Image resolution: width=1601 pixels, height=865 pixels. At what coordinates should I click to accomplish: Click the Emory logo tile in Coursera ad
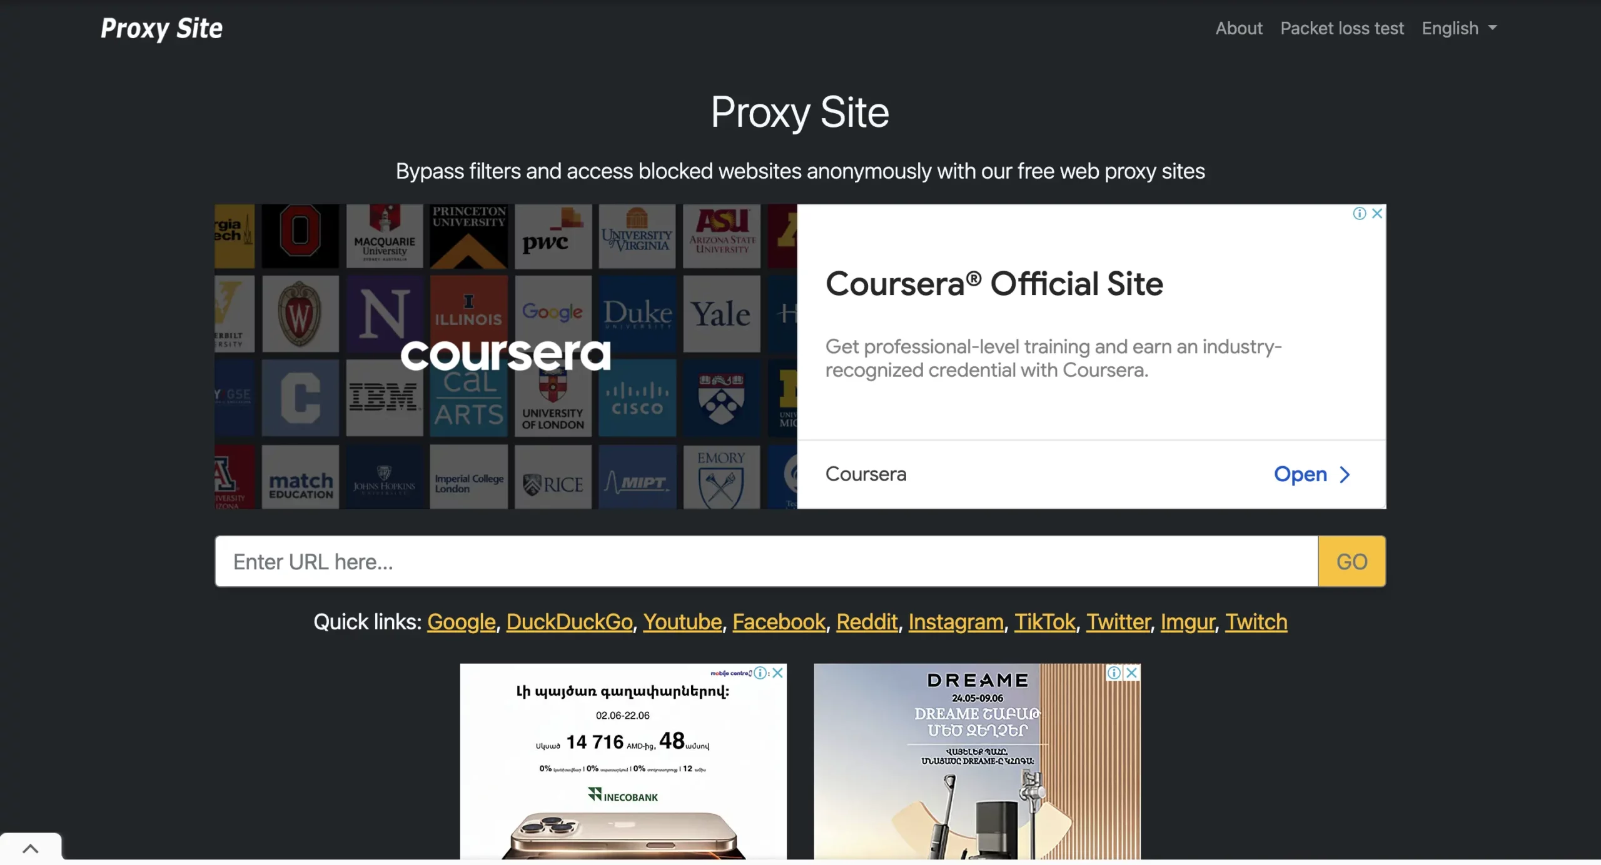(x=721, y=476)
